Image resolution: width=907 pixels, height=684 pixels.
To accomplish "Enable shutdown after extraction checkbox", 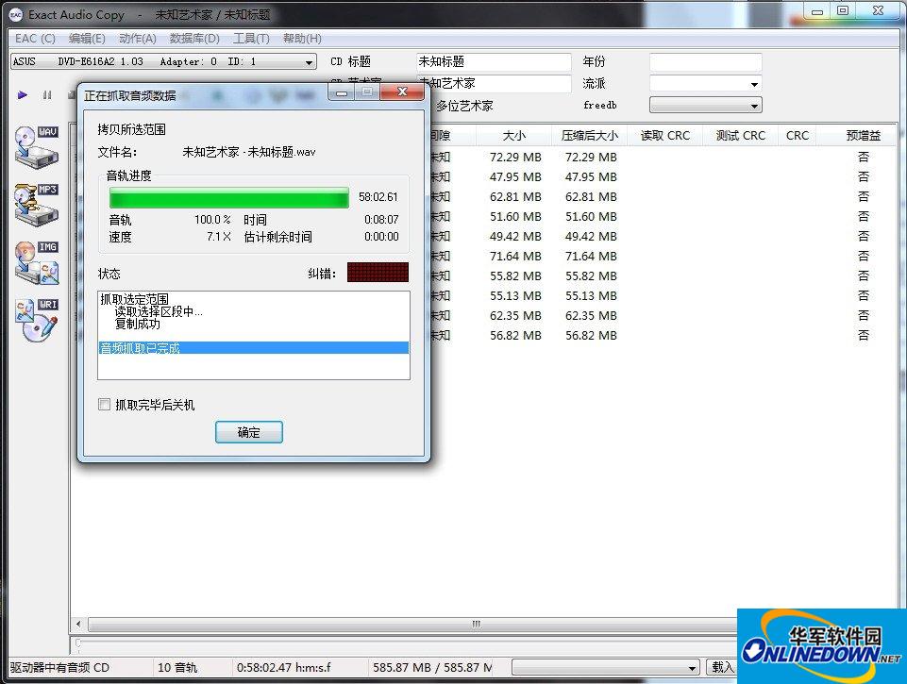I will click(104, 405).
